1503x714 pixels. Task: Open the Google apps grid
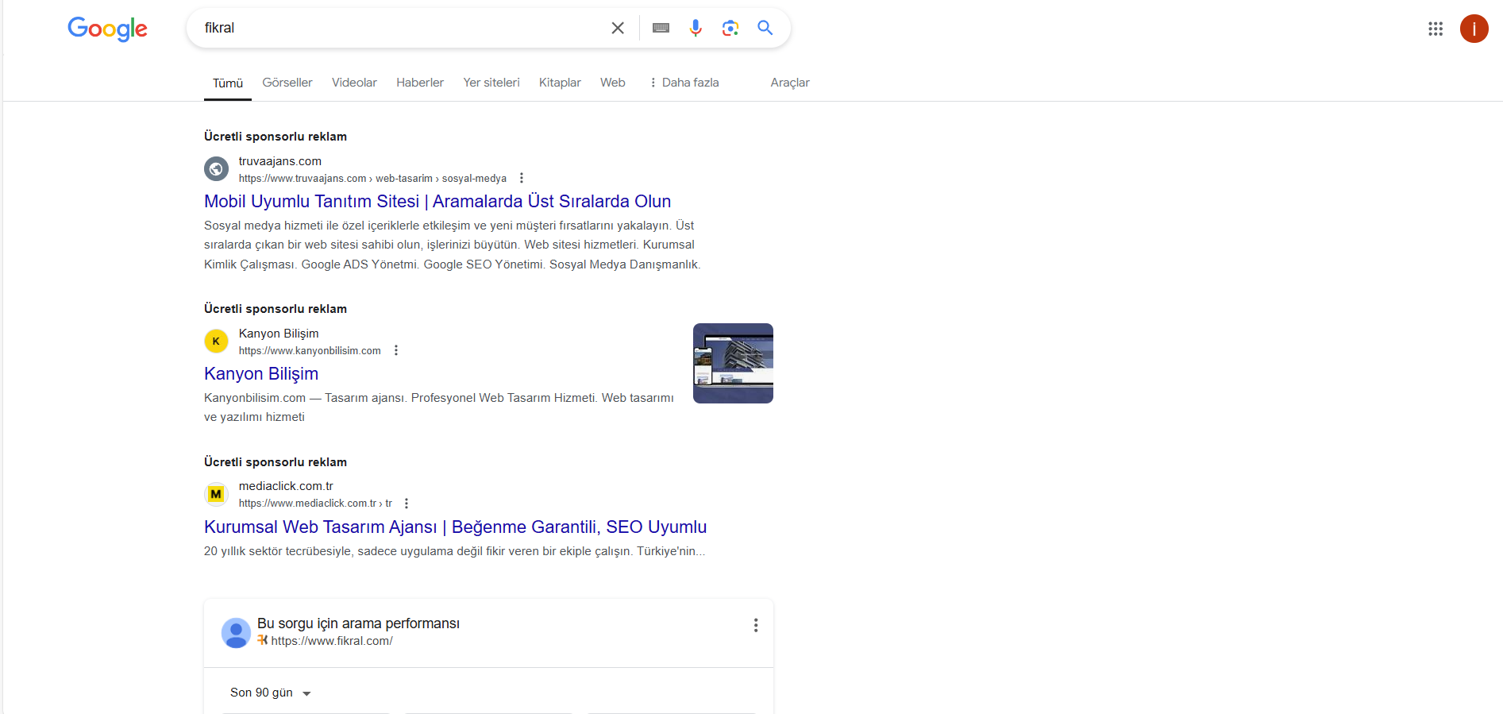point(1436,29)
